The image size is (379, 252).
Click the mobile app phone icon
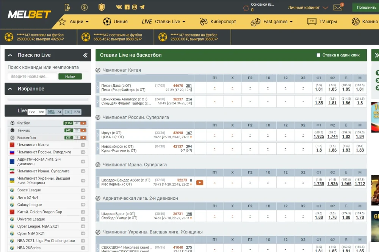pos(67,7)
